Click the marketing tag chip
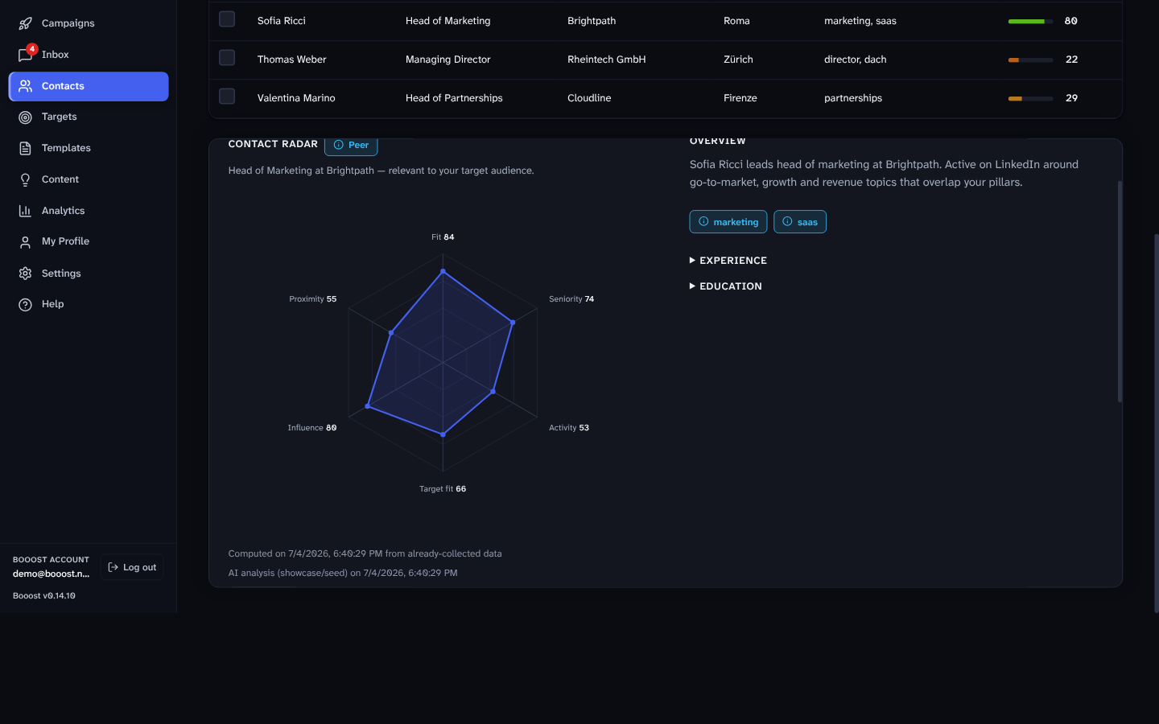 pyautogui.click(x=728, y=222)
